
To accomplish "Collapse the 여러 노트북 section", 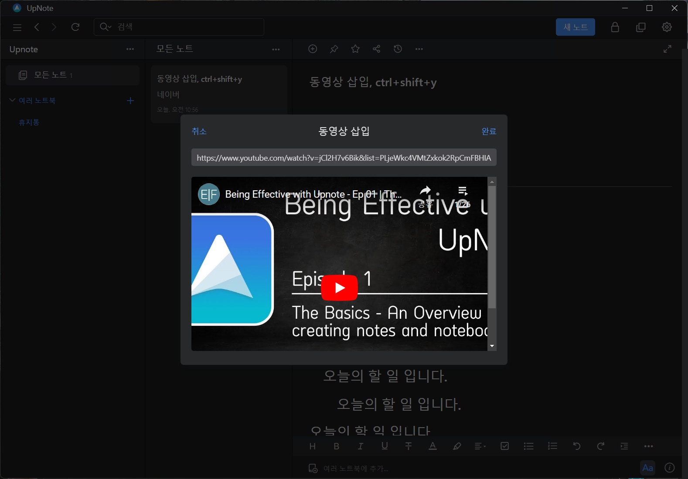I will point(12,100).
